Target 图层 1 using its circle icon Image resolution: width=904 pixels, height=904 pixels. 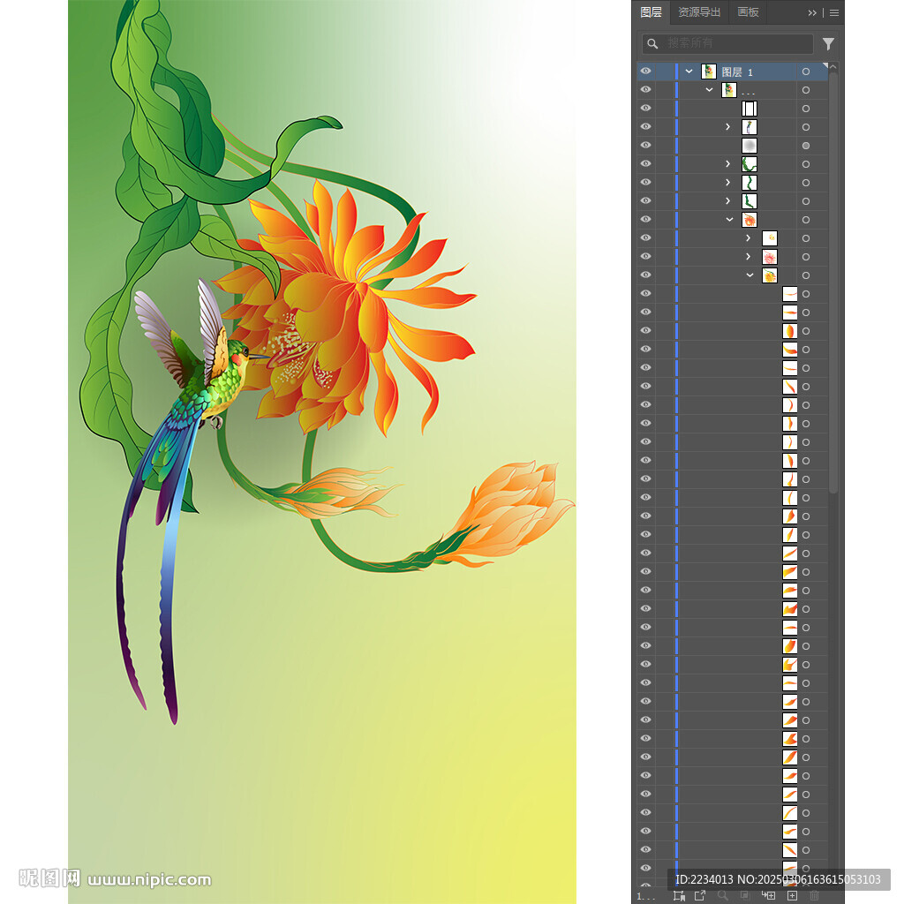point(806,72)
